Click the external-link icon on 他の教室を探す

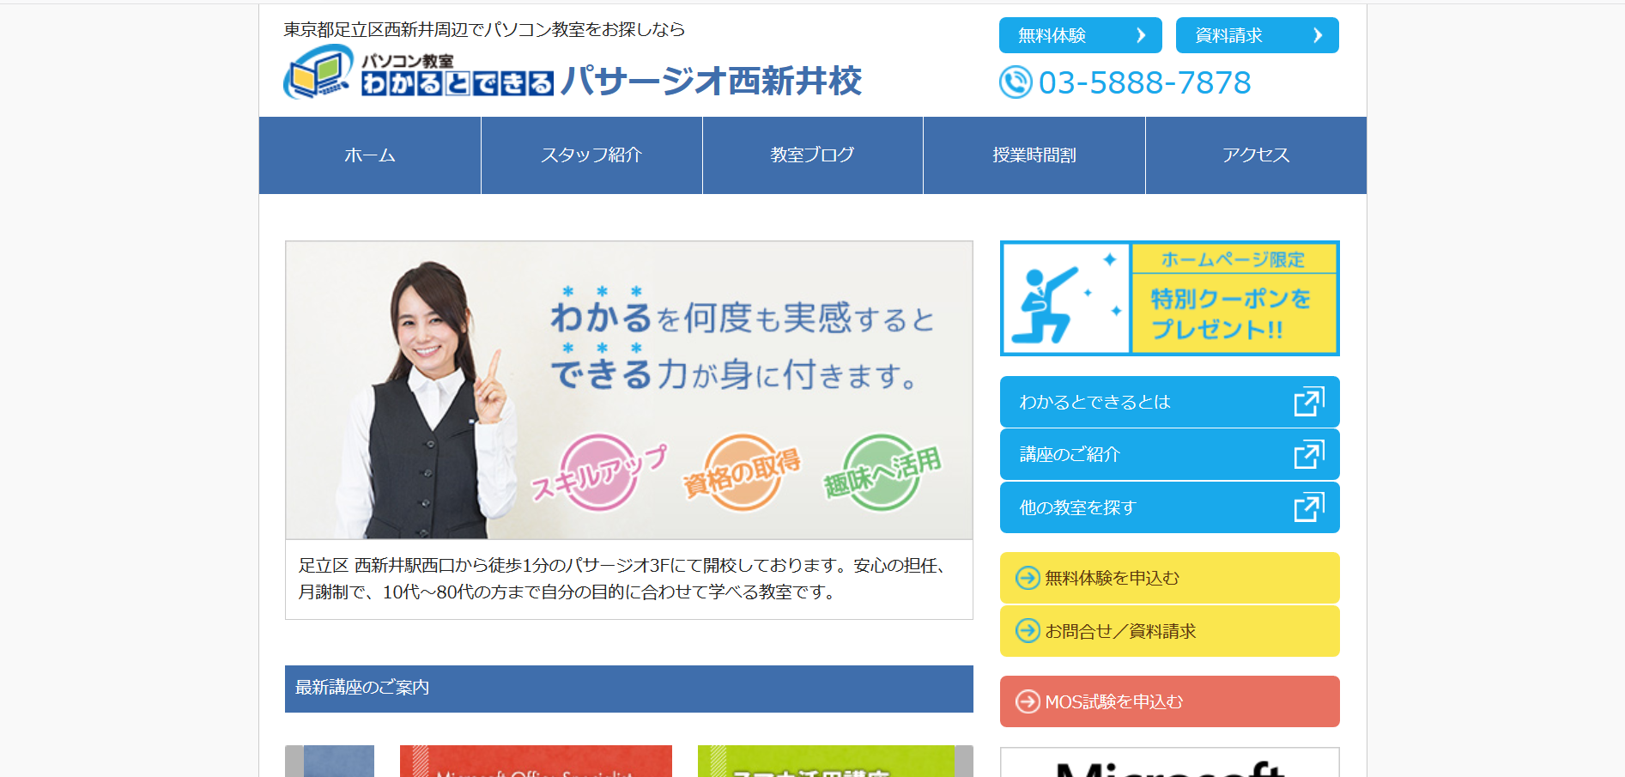[1309, 507]
